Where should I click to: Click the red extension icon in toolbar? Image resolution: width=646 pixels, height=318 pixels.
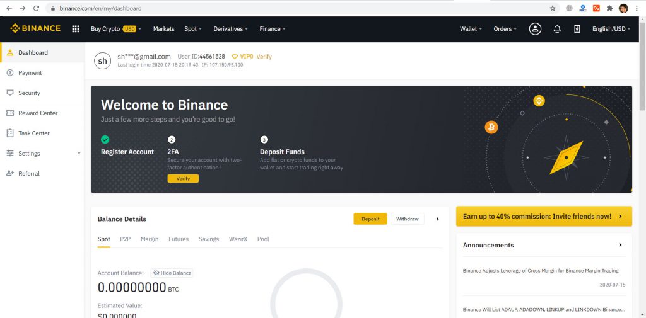click(x=596, y=8)
